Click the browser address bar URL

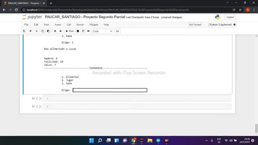(x=108, y=10)
